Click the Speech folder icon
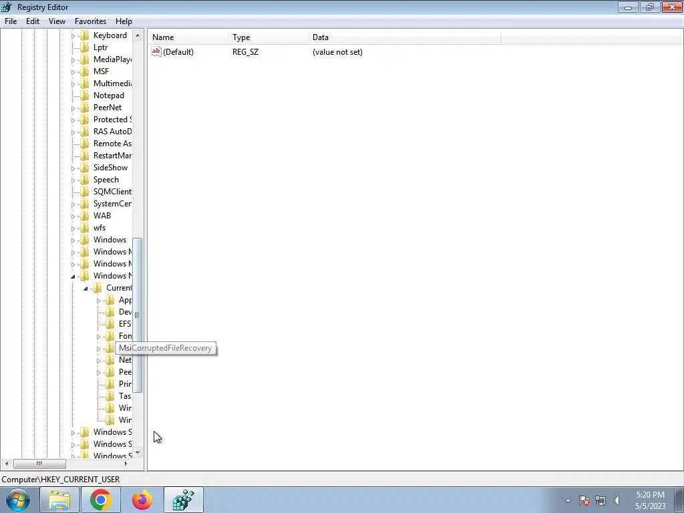The width and height of the screenshot is (684, 513). point(85,180)
